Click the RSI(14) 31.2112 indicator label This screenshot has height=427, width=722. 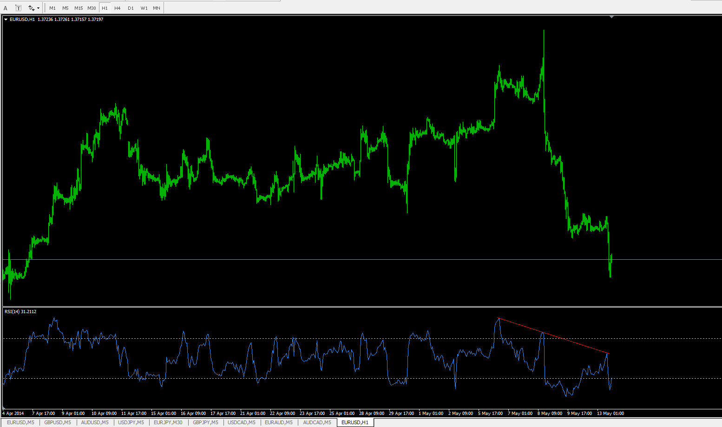pos(20,312)
